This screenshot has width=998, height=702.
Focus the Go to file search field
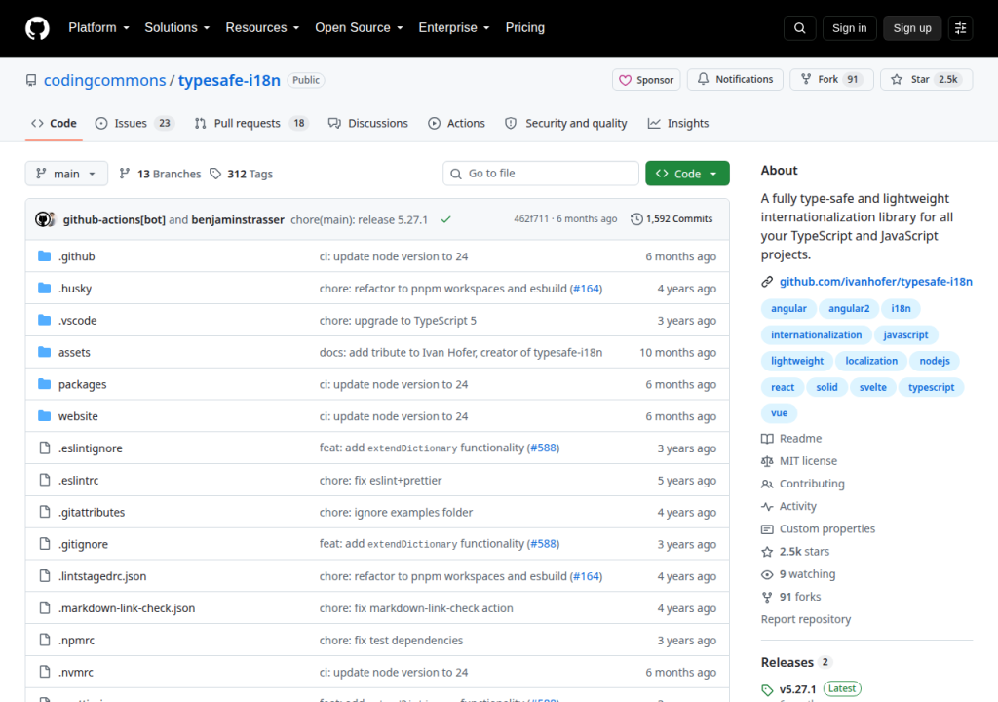coord(540,174)
